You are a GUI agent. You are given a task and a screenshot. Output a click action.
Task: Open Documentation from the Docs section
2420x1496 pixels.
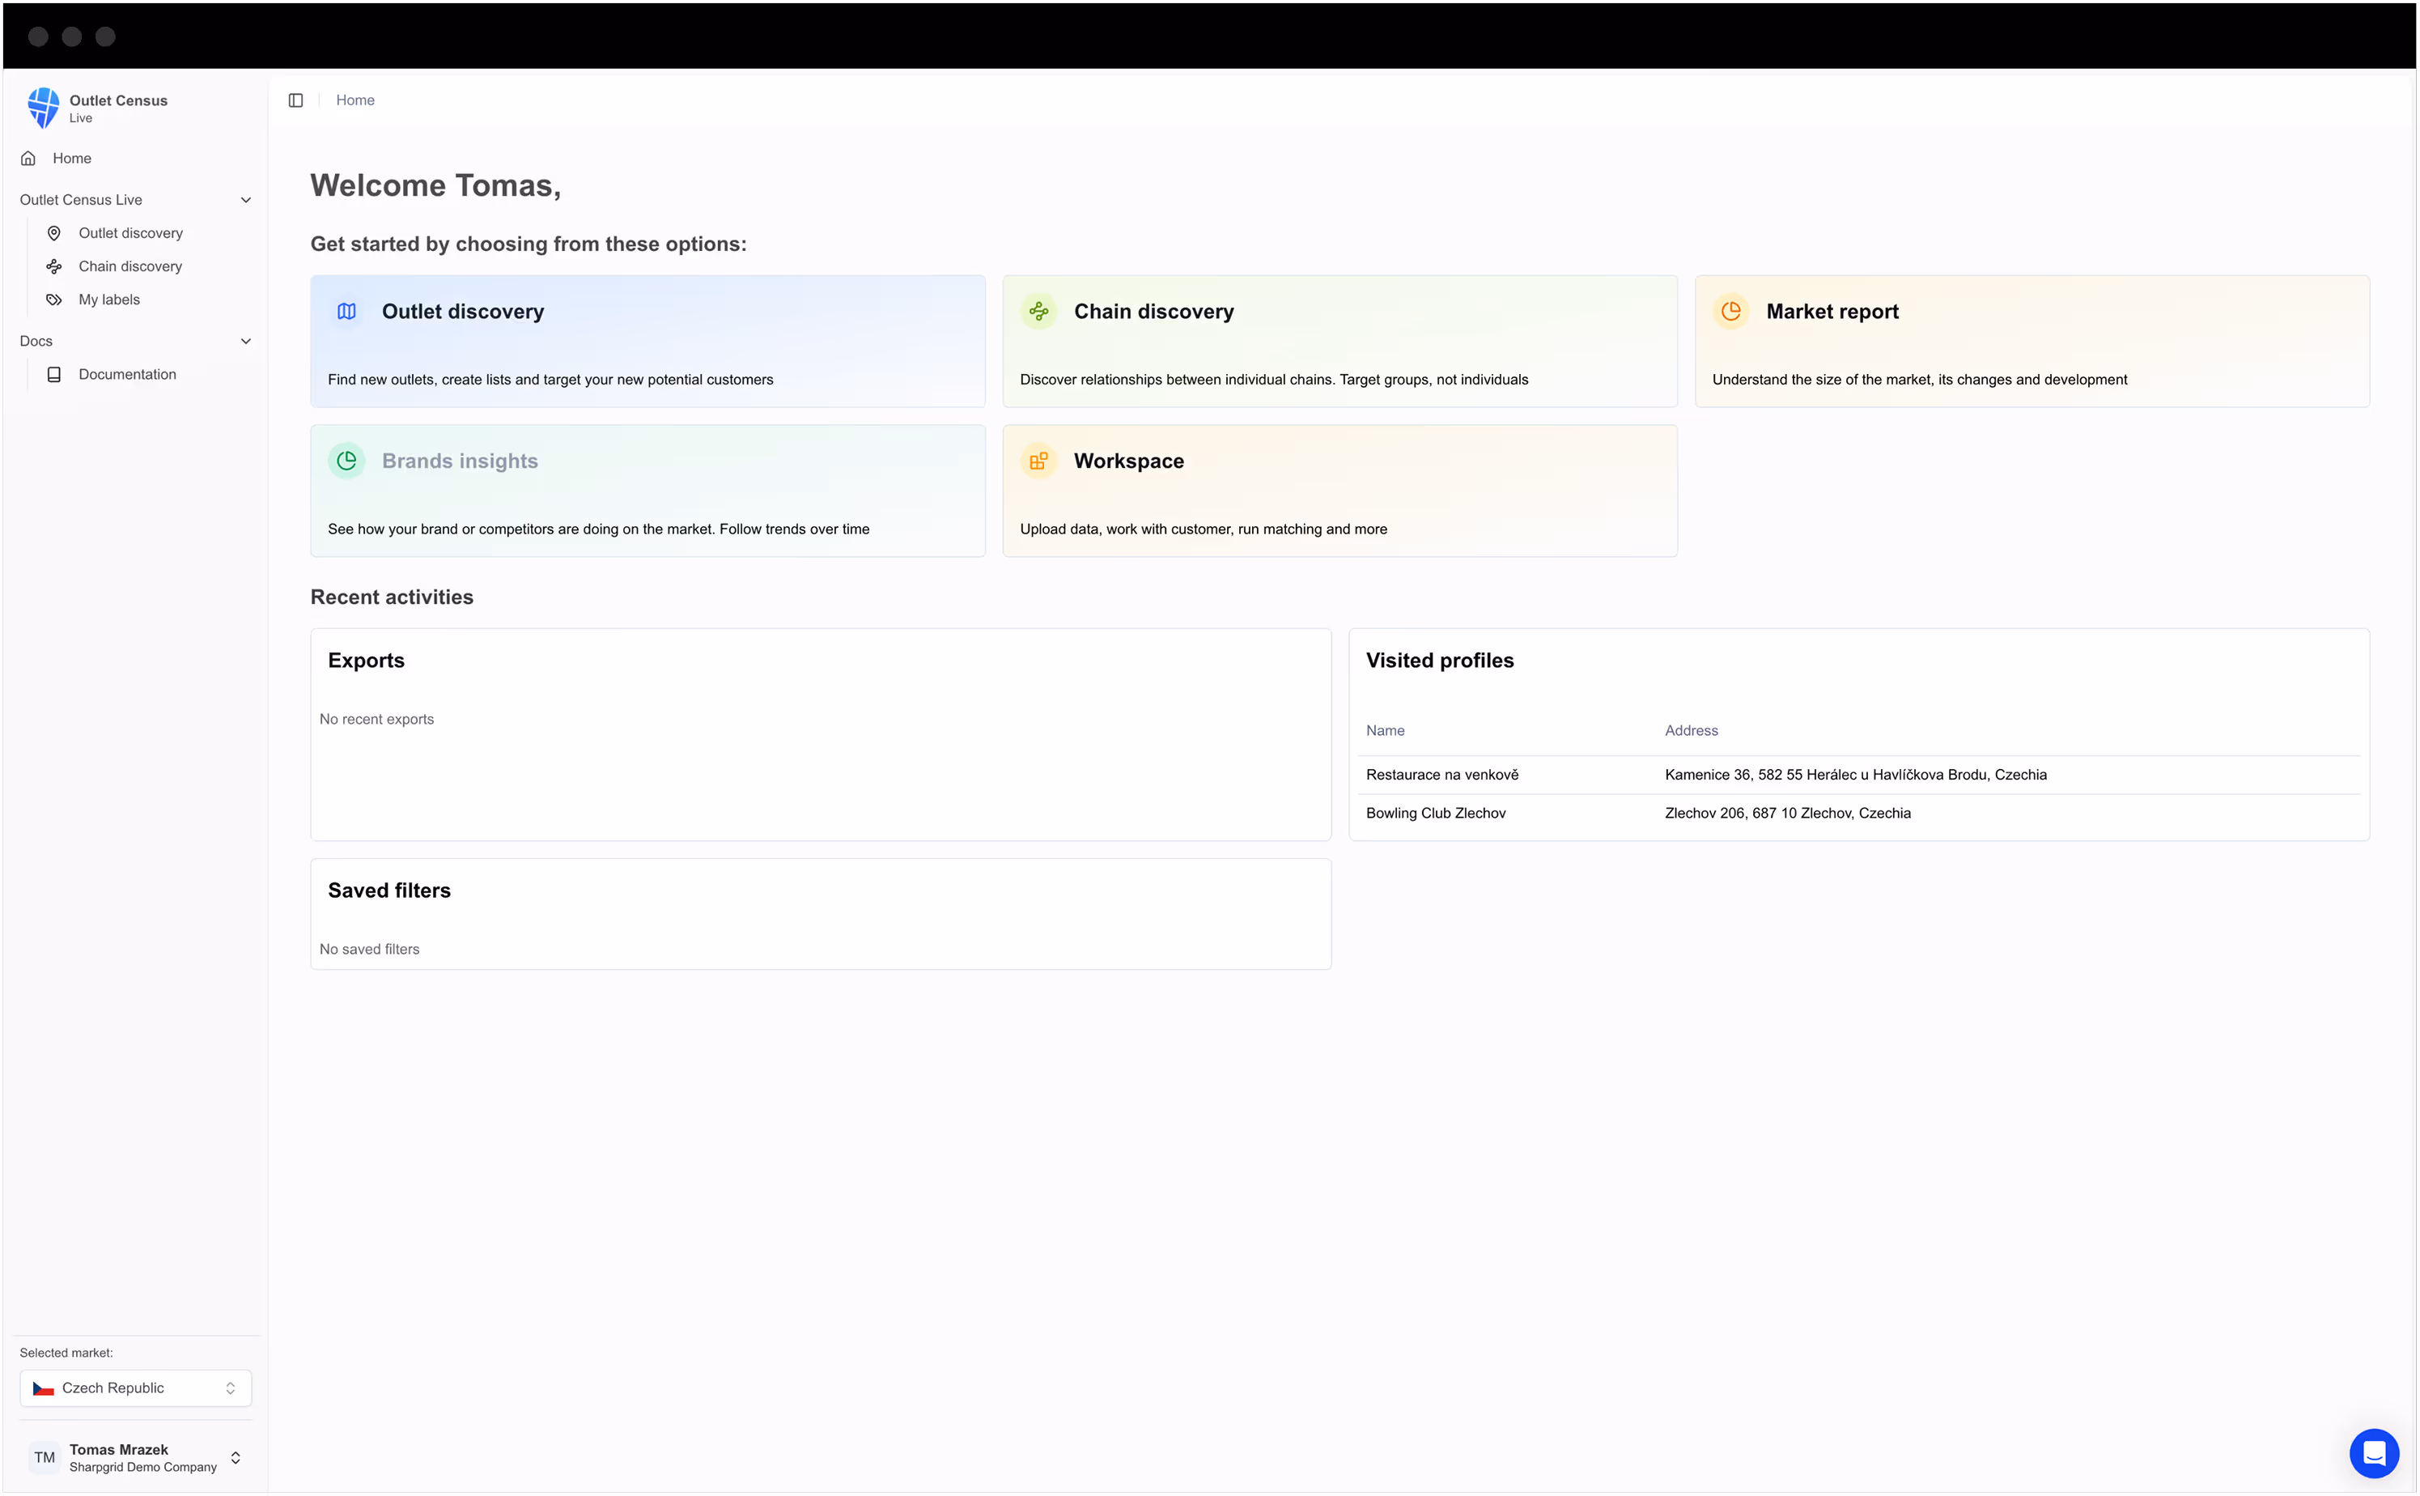[x=126, y=373]
